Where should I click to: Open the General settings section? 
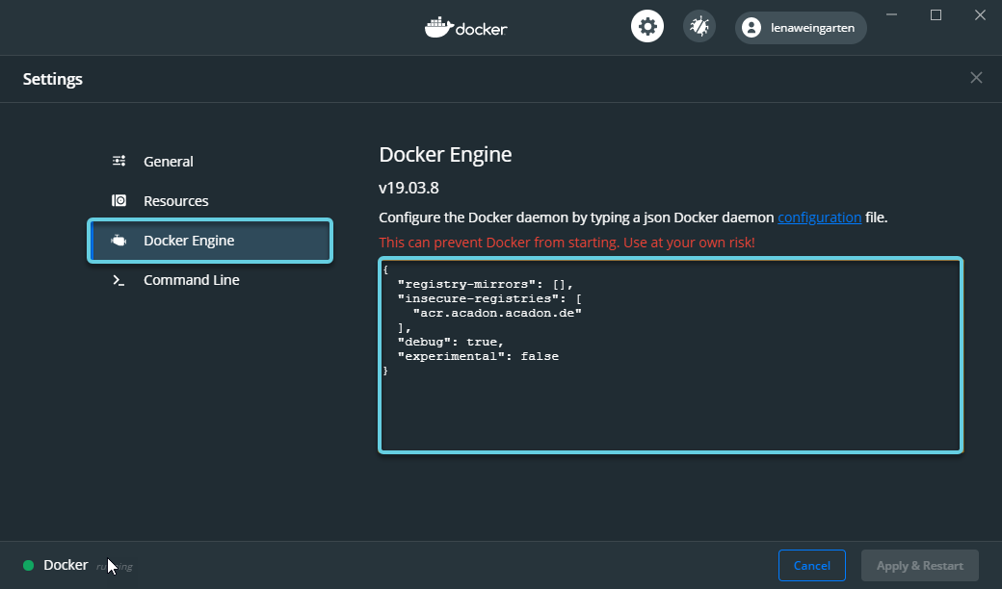coord(167,161)
